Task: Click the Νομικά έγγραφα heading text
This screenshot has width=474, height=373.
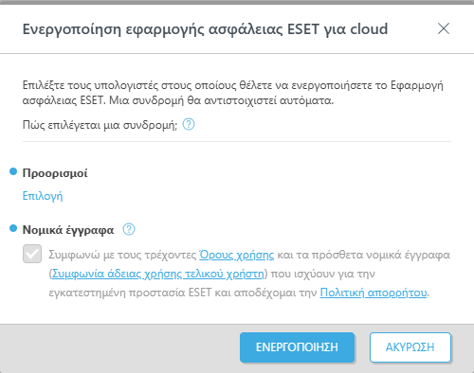Action: point(68,230)
